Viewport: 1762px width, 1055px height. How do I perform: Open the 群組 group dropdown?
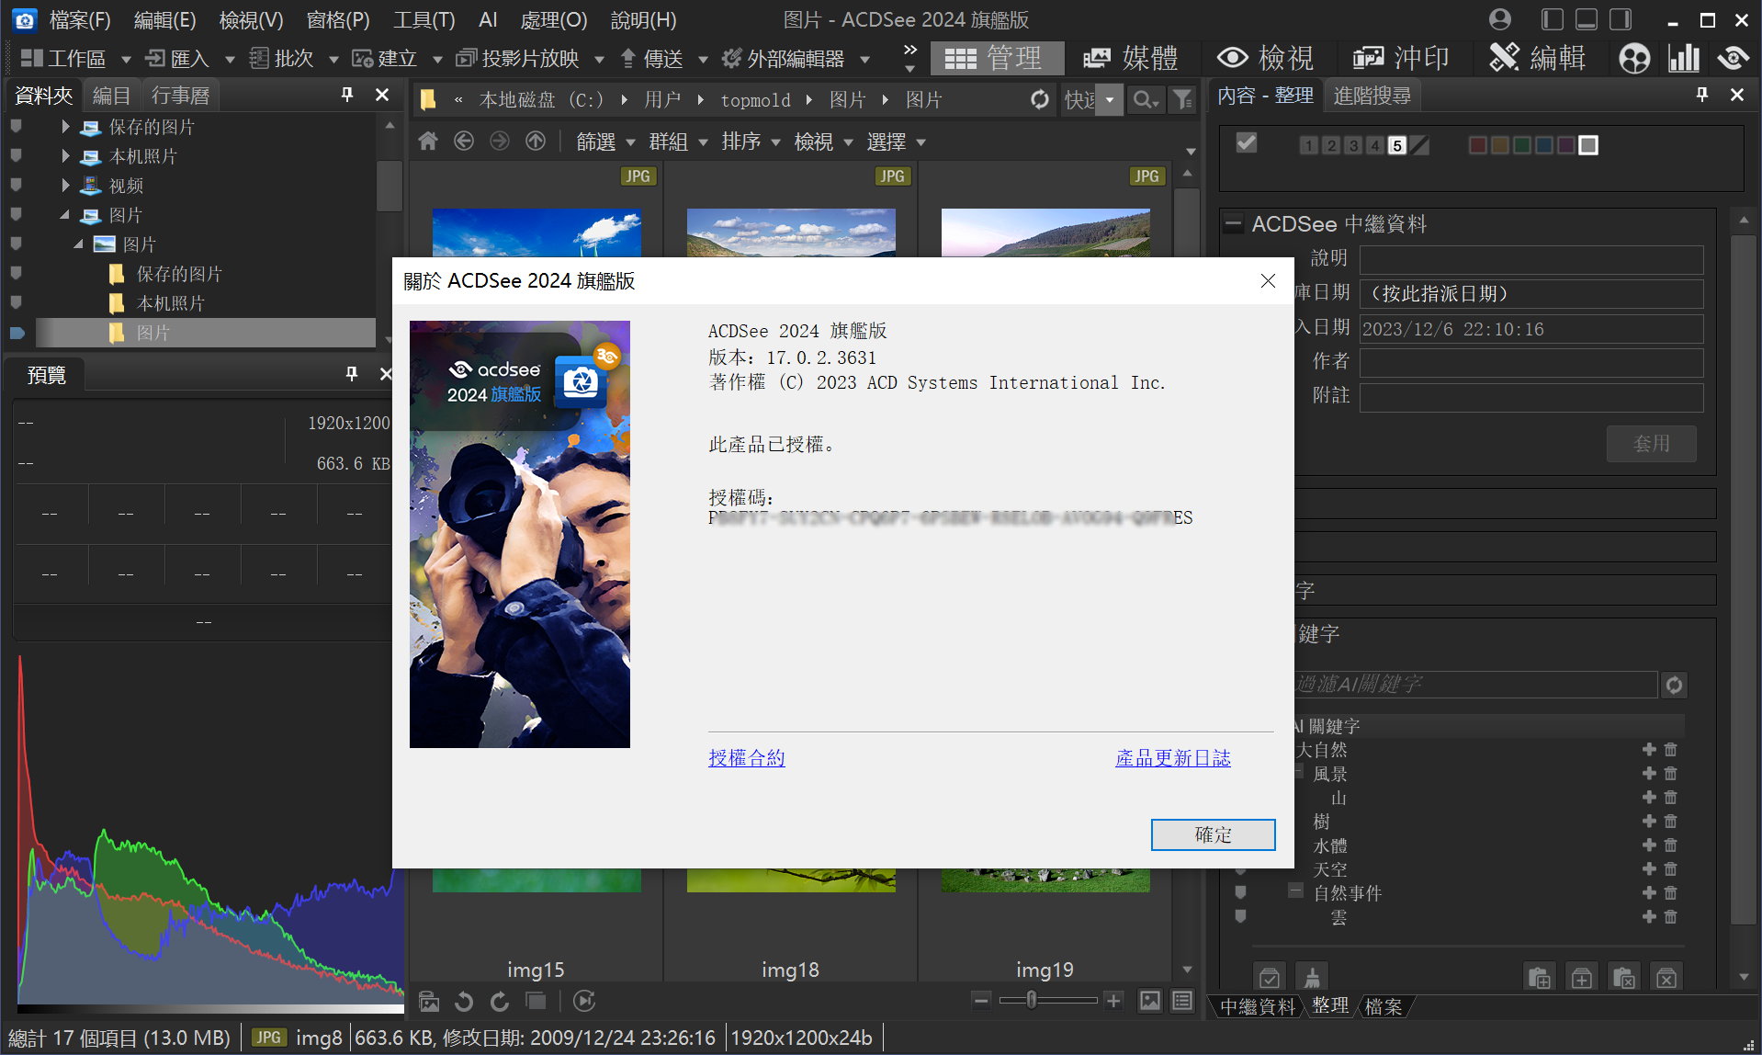(x=678, y=142)
